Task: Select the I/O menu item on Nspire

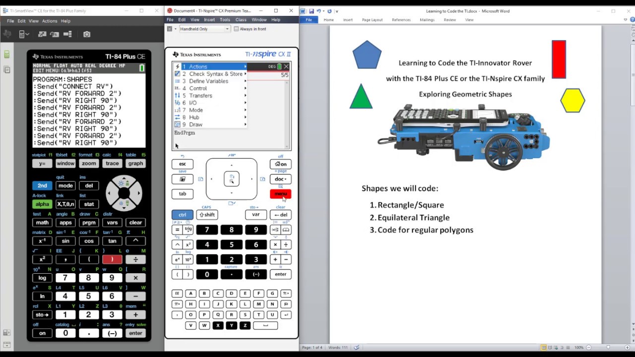Action: click(210, 103)
